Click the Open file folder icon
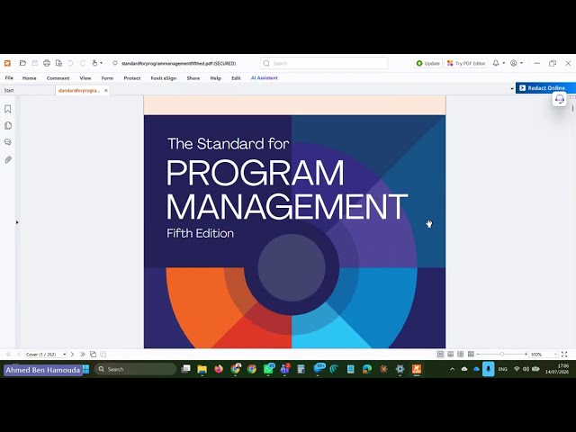 [22, 63]
